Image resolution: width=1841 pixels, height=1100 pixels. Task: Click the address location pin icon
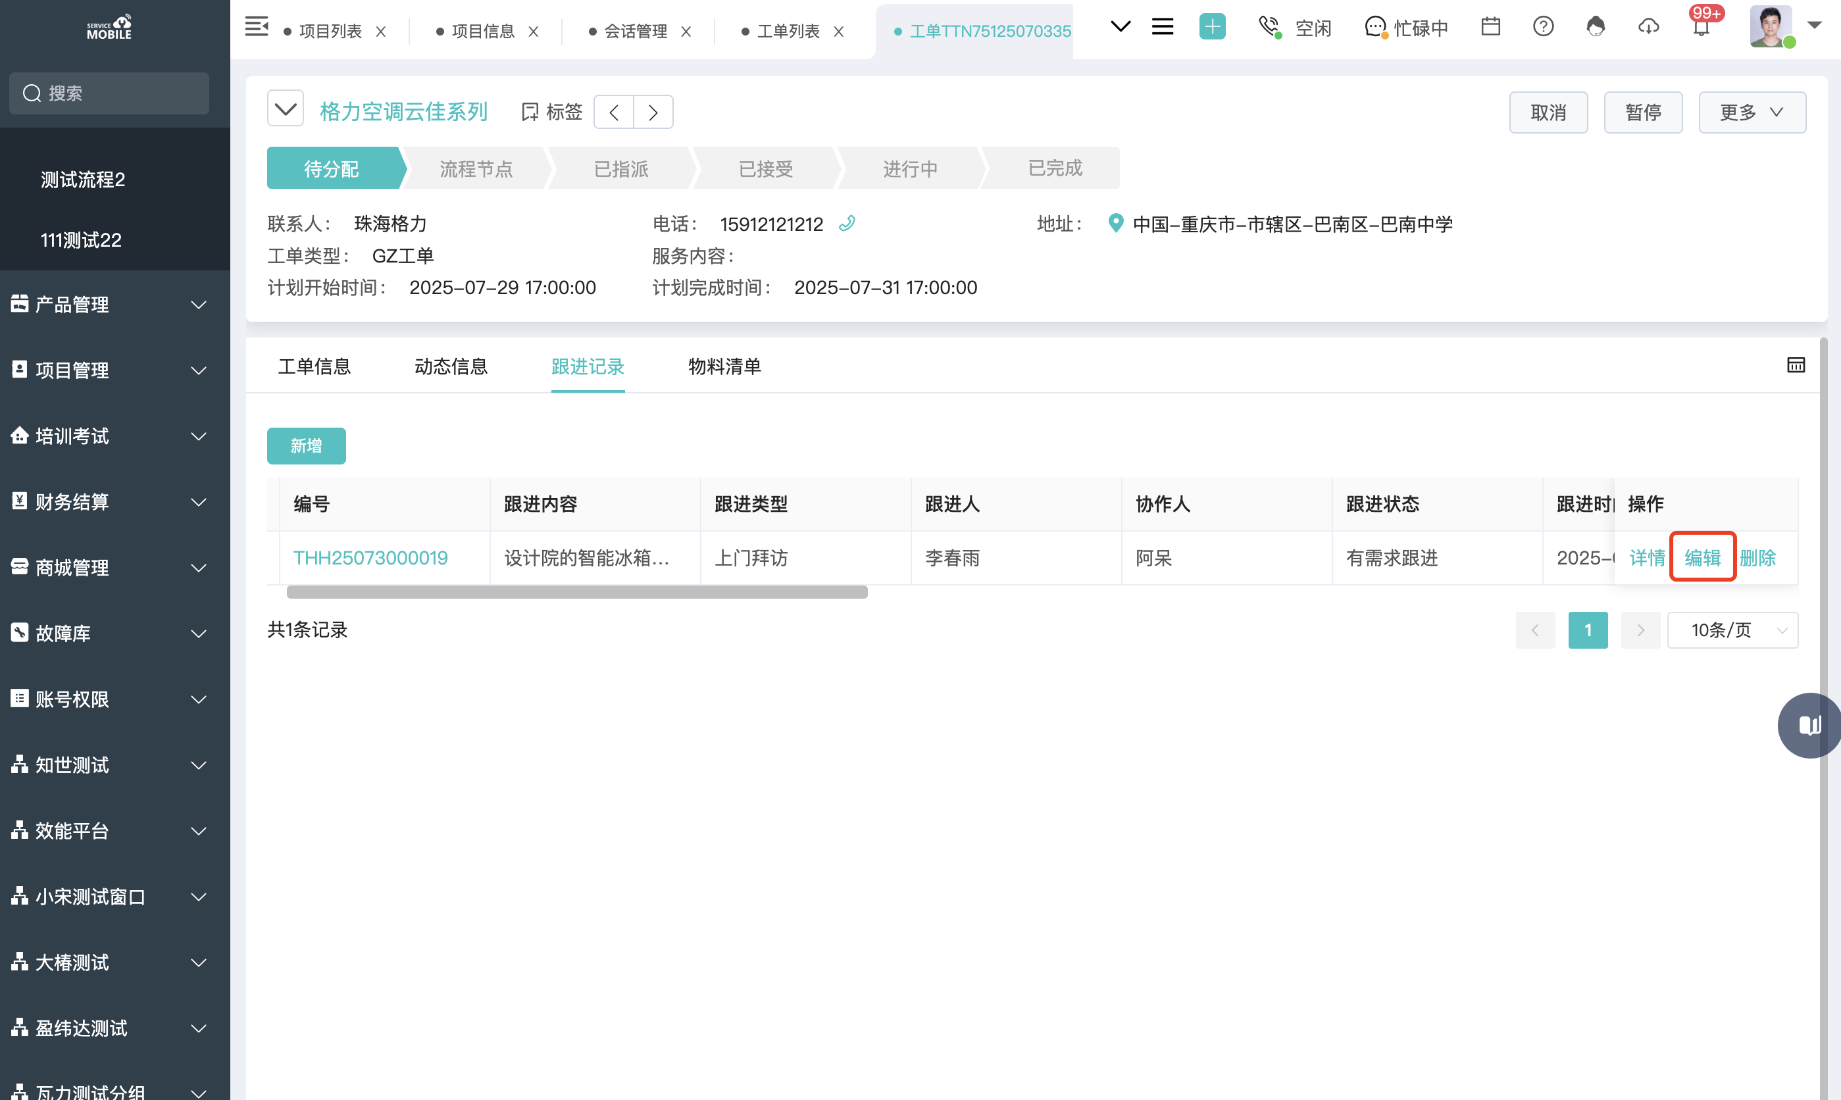pos(1115,223)
